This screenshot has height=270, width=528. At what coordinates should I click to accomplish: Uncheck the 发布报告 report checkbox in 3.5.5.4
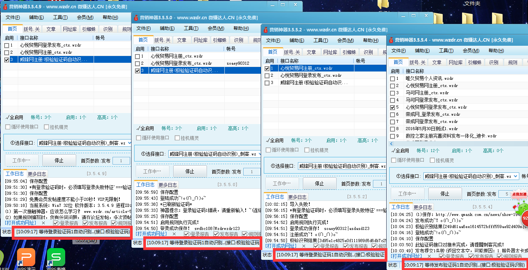pyautogui.click(x=471, y=256)
